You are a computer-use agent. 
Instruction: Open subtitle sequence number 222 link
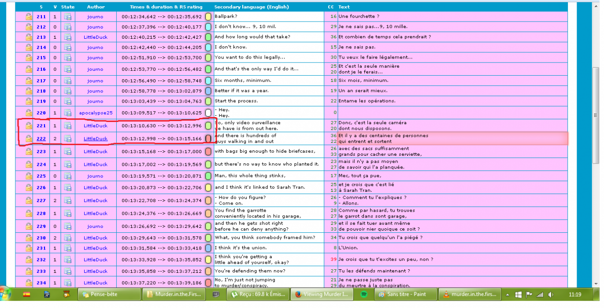pyautogui.click(x=41, y=139)
